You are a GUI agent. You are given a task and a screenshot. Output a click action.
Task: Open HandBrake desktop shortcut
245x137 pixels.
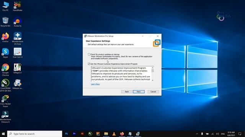[x=18, y=6]
